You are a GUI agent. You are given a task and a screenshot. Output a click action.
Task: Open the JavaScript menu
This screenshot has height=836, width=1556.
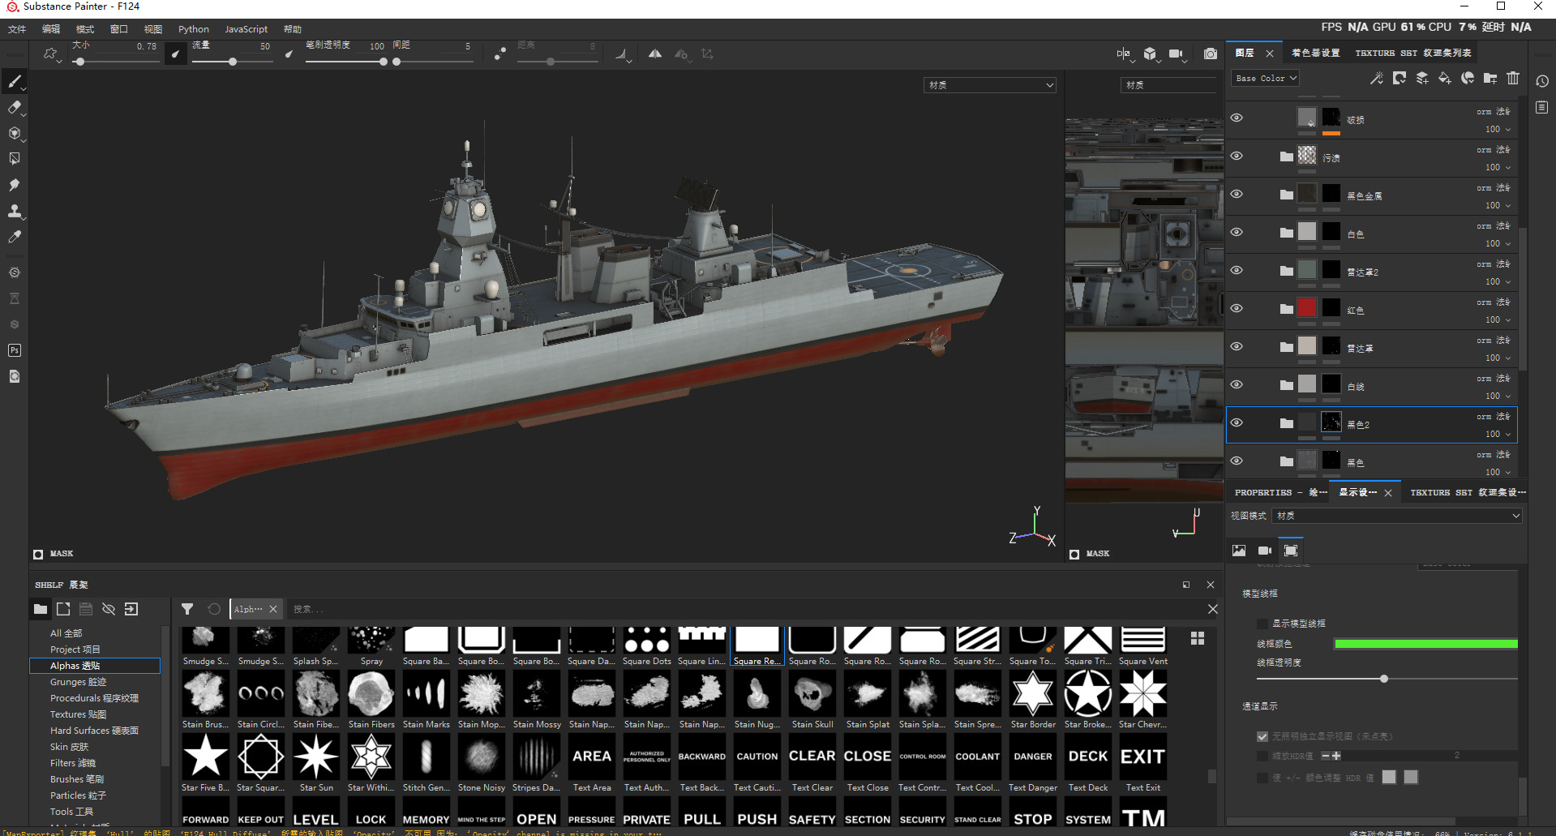pyautogui.click(x=246, y=29)
